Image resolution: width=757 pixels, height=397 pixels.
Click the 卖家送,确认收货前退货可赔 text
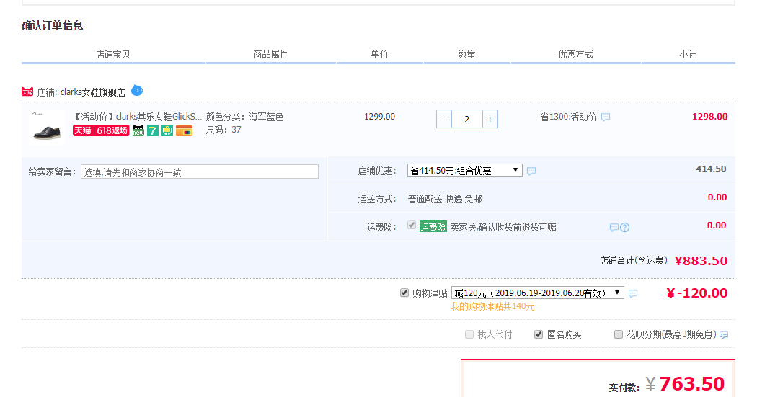(x=503, y=227)
